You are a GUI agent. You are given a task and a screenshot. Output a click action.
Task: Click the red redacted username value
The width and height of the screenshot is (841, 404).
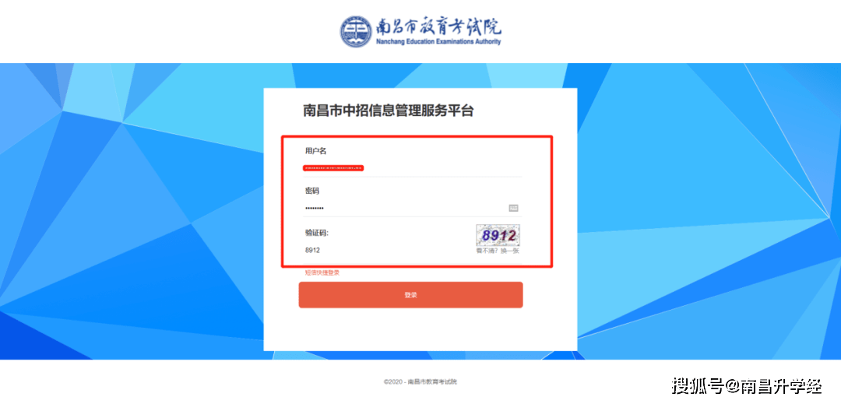(333, 168)
